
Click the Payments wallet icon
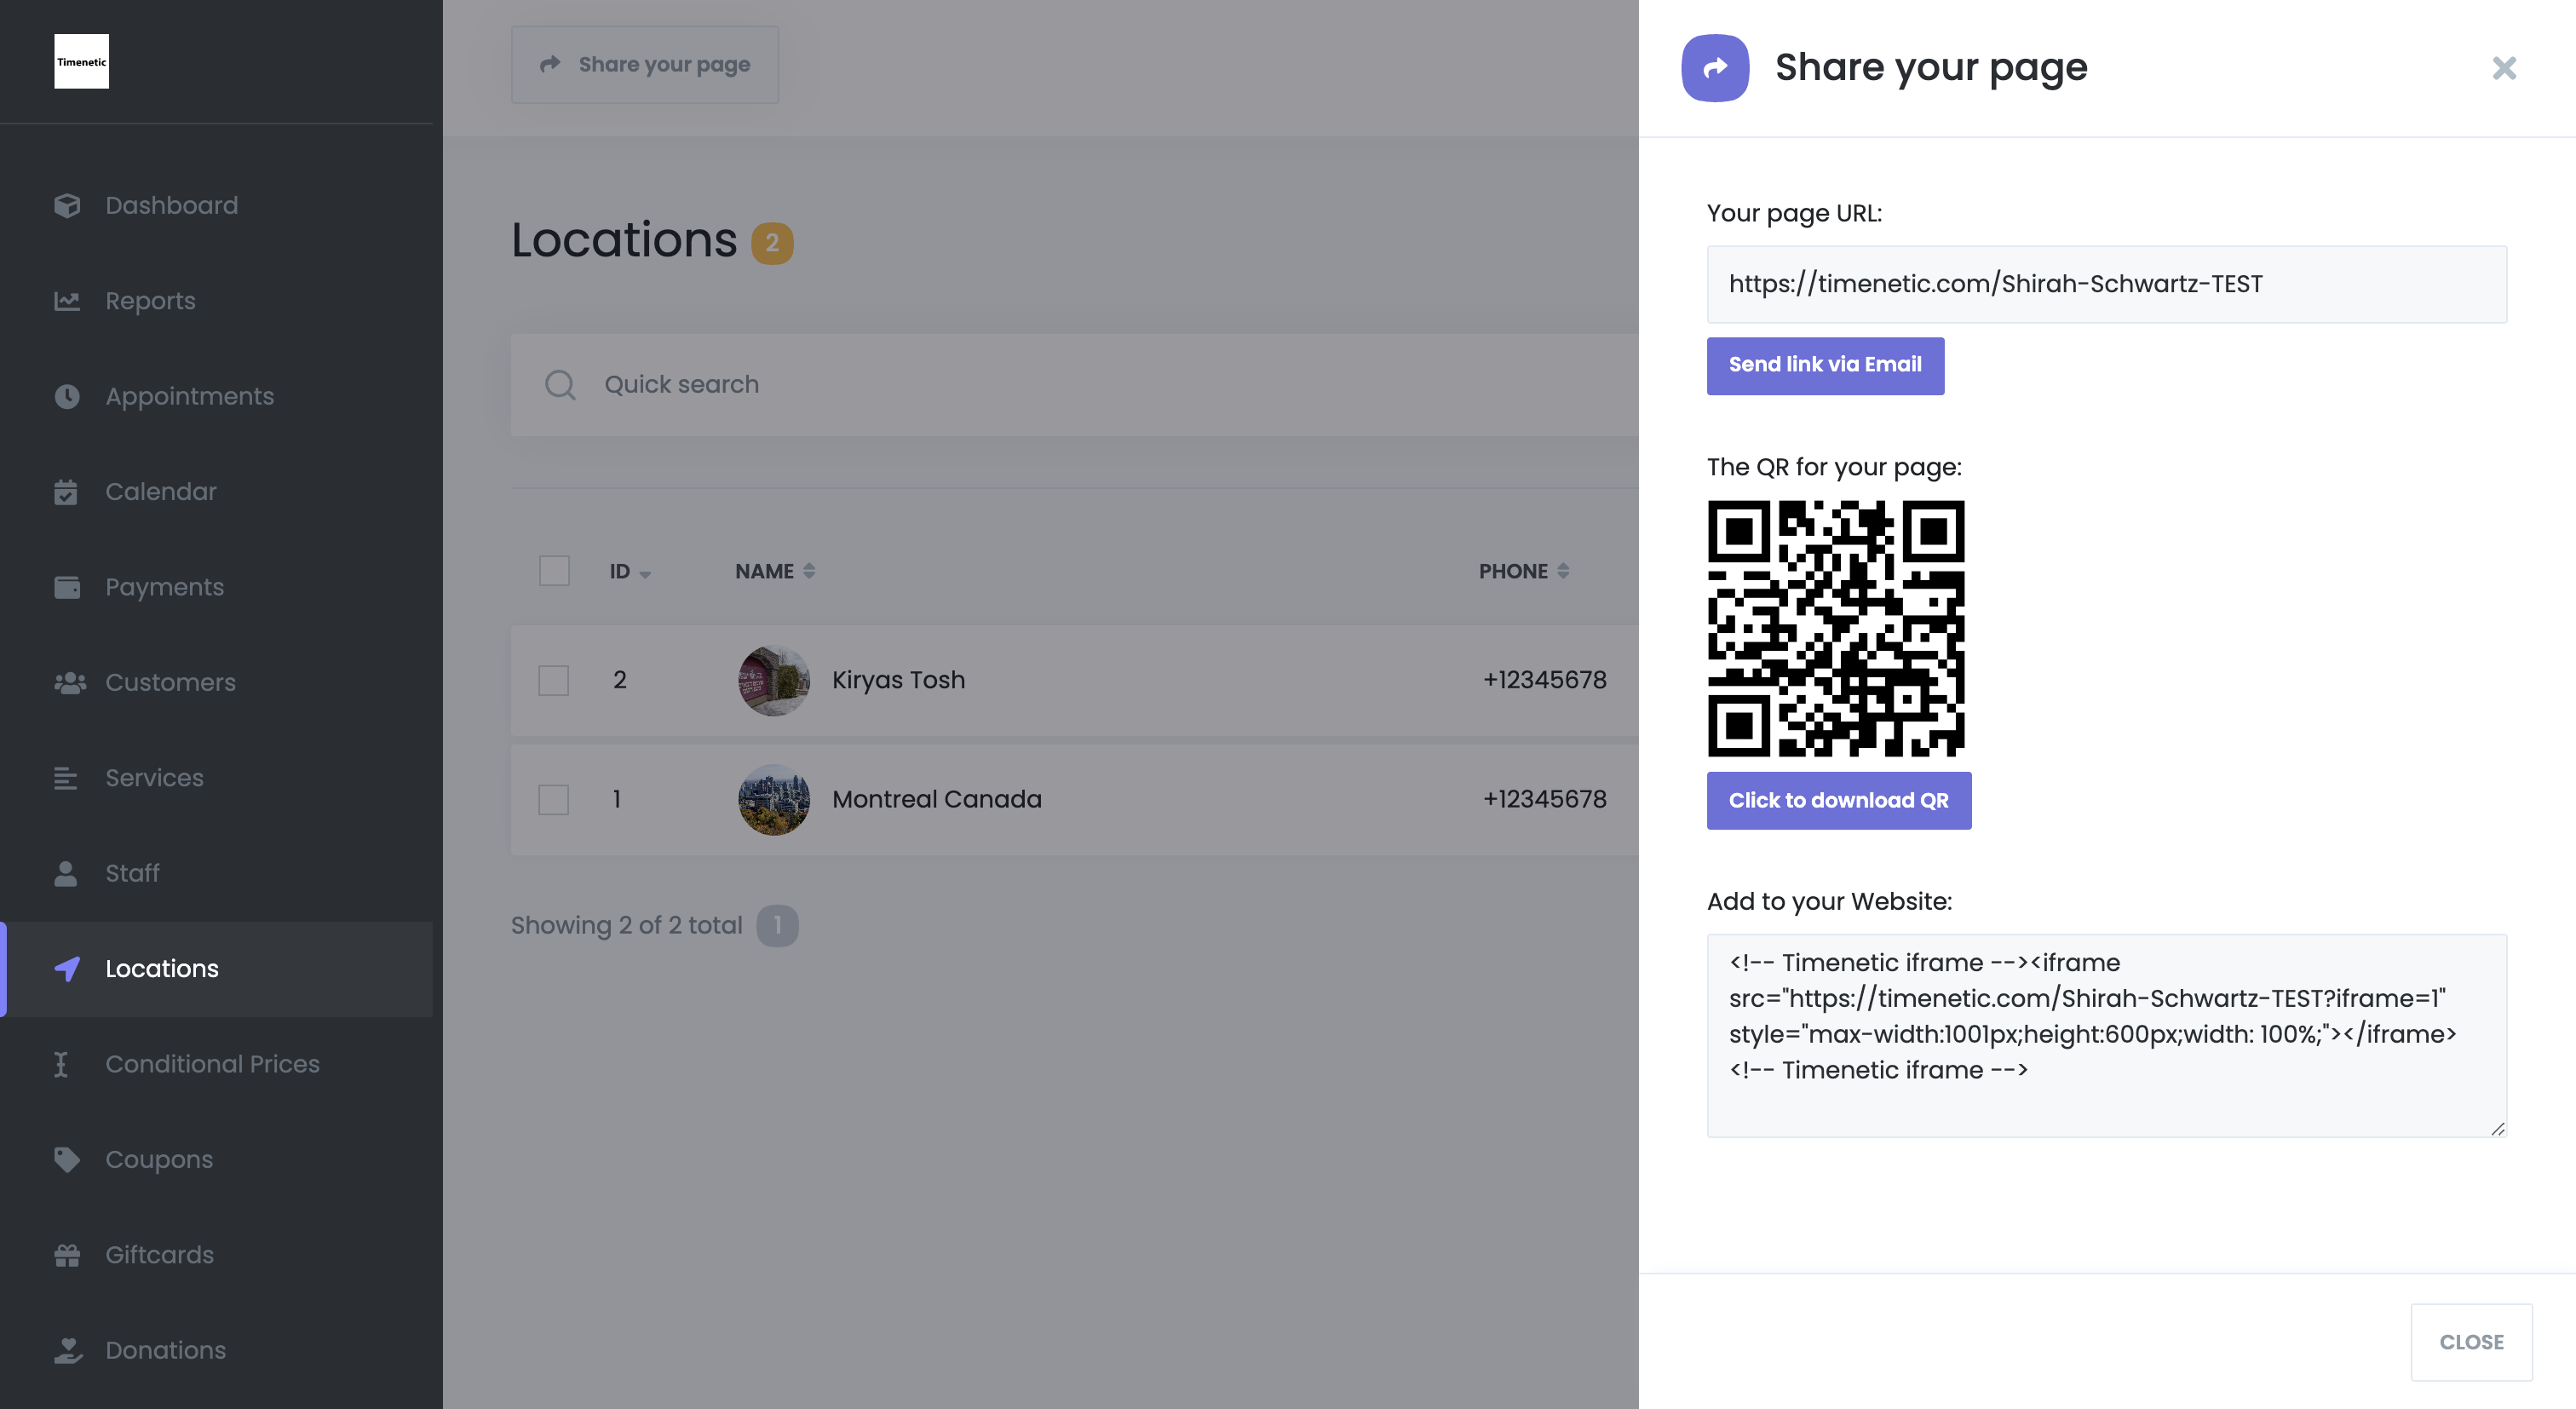(x=67, y=587)
